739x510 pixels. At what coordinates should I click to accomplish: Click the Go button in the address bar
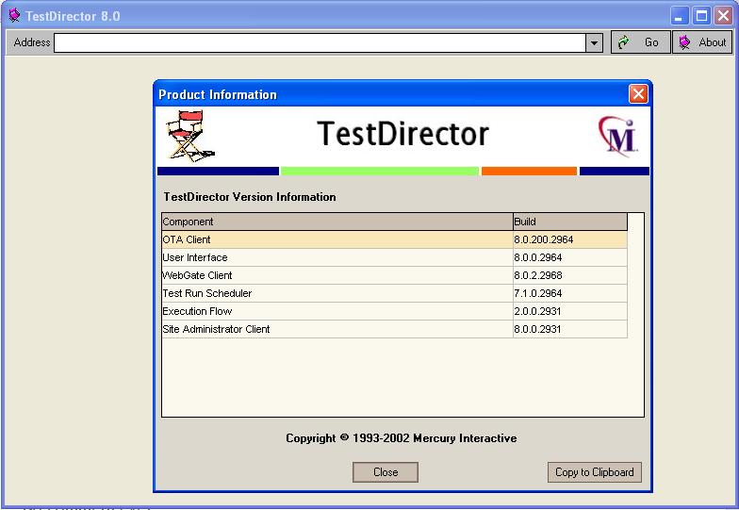click(x=641, y=42)
